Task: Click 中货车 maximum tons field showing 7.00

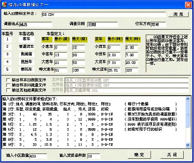Action: pos(132,55)
